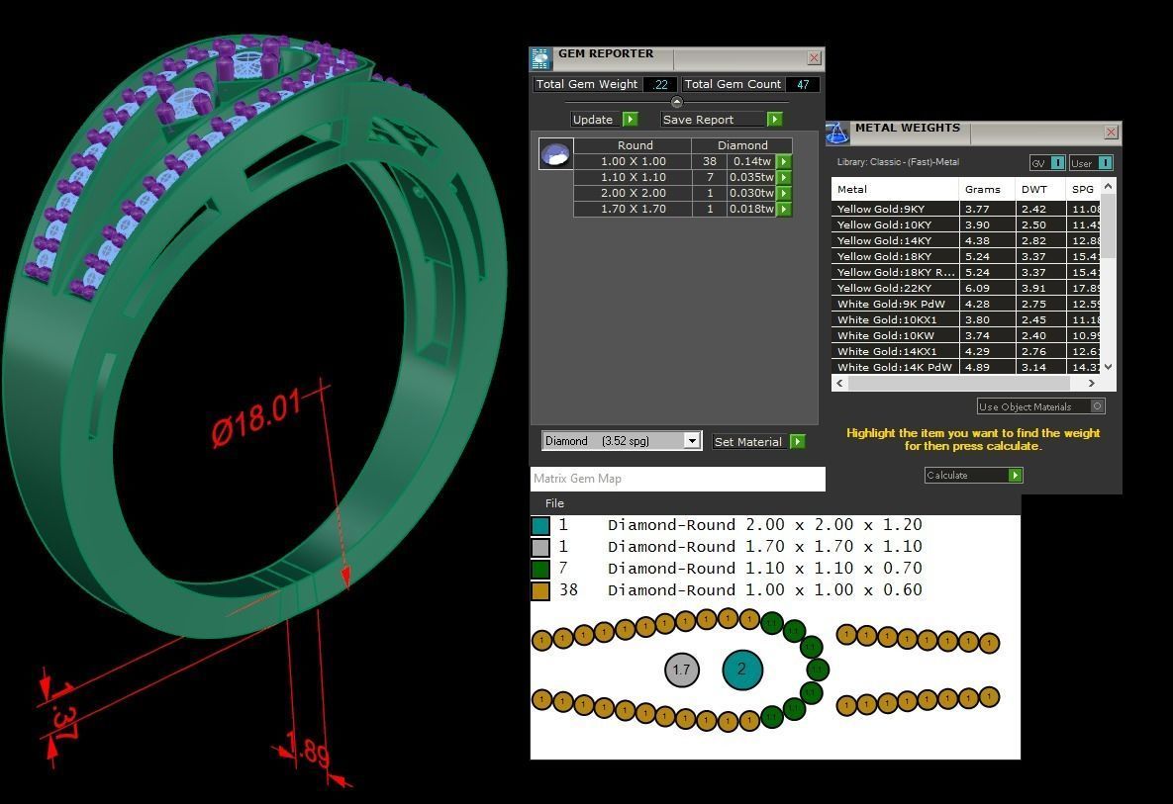The width and height of the screenshot is (1173, 804).
Task: Click the Total Gem Count value 47
Action: click(x=803, y=84)
